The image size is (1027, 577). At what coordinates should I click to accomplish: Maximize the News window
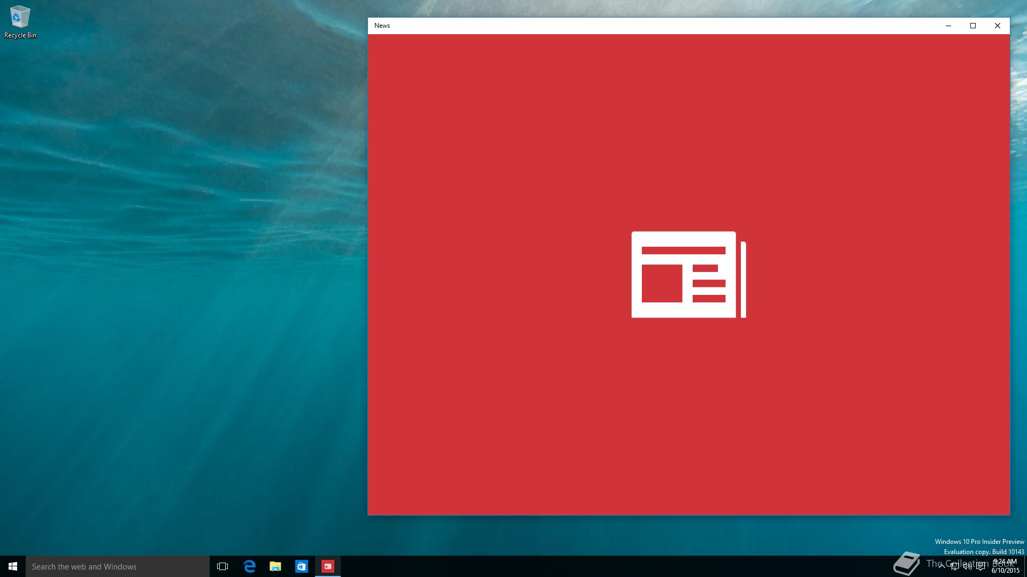tap(973, 26)
